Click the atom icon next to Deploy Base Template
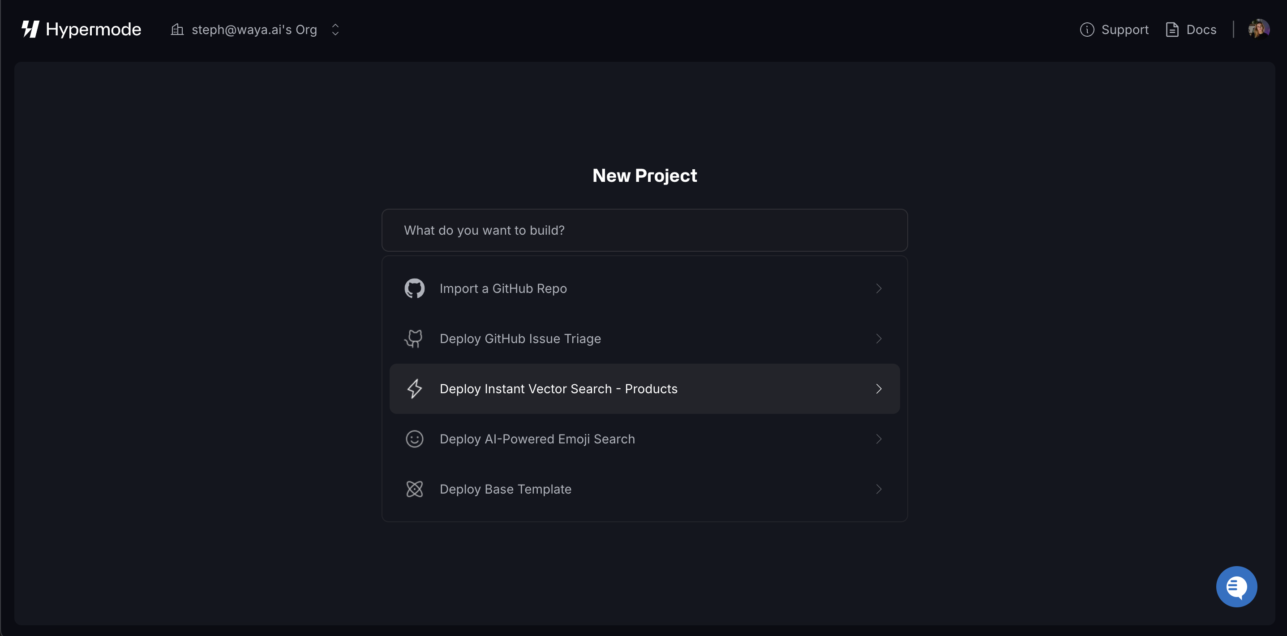This screenshot has height=636, width=1287. [x=414, y=489]
